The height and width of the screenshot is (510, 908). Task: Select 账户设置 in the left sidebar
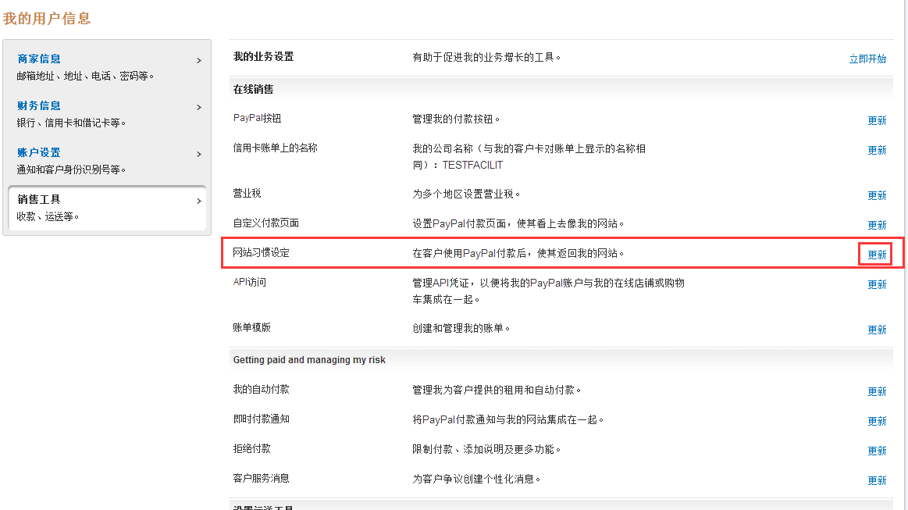pyautogui.click(x=39, y=152)
